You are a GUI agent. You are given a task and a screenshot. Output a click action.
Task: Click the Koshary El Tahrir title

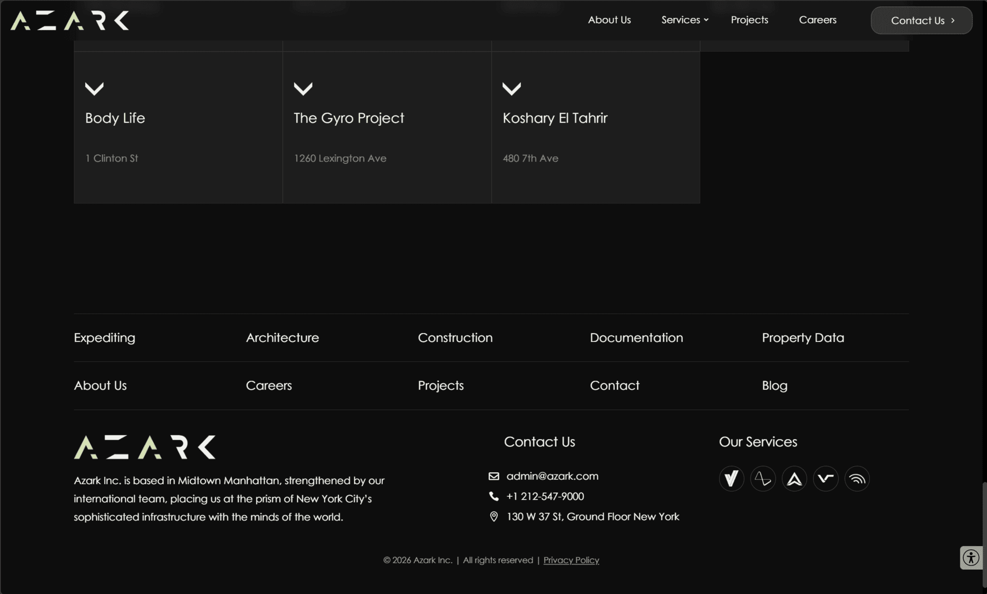[x=555, y=118]
